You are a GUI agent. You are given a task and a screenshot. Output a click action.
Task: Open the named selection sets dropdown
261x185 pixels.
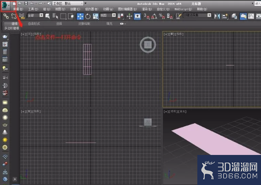197,15
